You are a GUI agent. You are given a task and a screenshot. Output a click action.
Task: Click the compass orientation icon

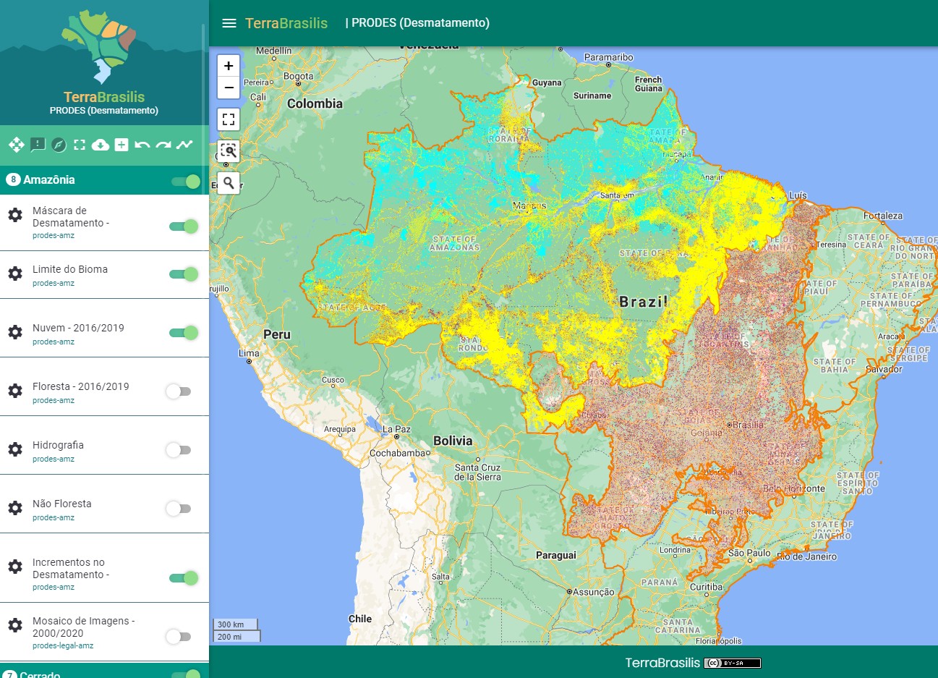click(x=59, y=145)
